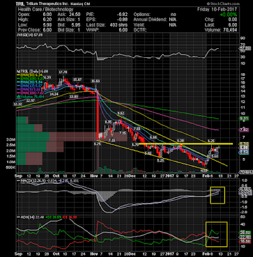Click the 90 level on RSI axis
This screenshot has width=253, height=257.
click(x=243, y=39)
